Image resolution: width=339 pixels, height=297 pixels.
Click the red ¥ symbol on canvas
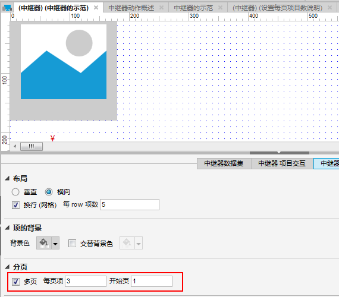click(x=52, y=138)
